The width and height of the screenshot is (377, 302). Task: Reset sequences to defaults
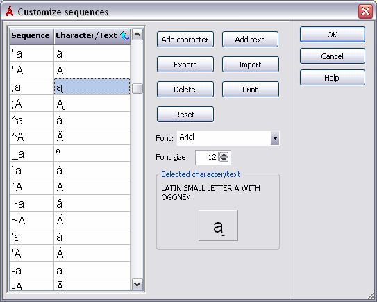click(x=185, y=115)
